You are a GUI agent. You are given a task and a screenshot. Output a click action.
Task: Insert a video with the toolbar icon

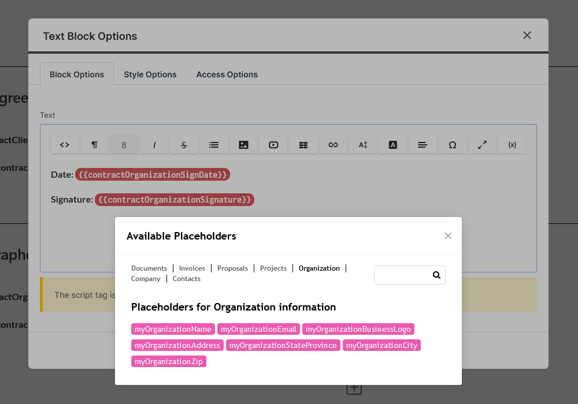(x=273, y=145)
